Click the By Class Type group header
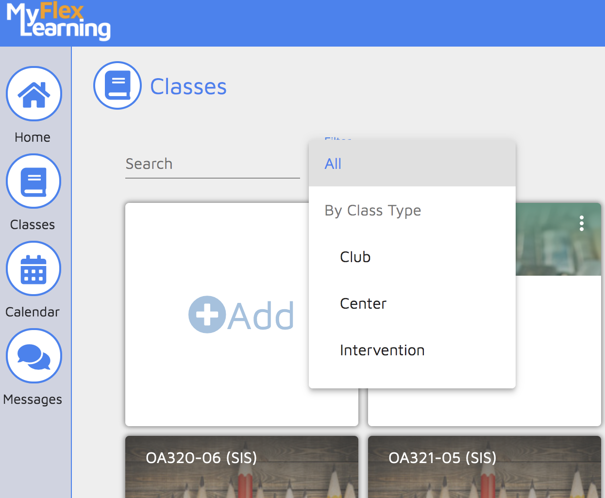 click(373, 211)
